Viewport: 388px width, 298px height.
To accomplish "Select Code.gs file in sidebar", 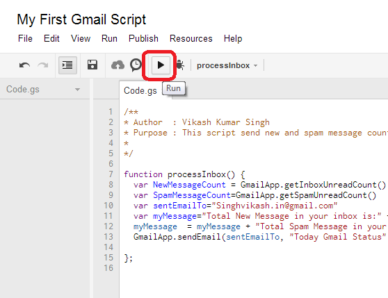I will pyautogui.click(x=23, y=90).
